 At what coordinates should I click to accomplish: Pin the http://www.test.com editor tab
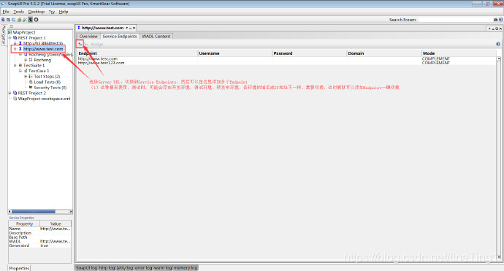127,28
